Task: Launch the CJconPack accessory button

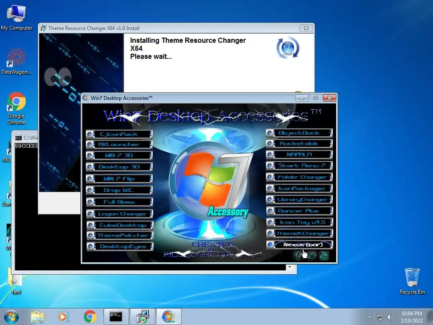Action: click(x=119, y=134)
